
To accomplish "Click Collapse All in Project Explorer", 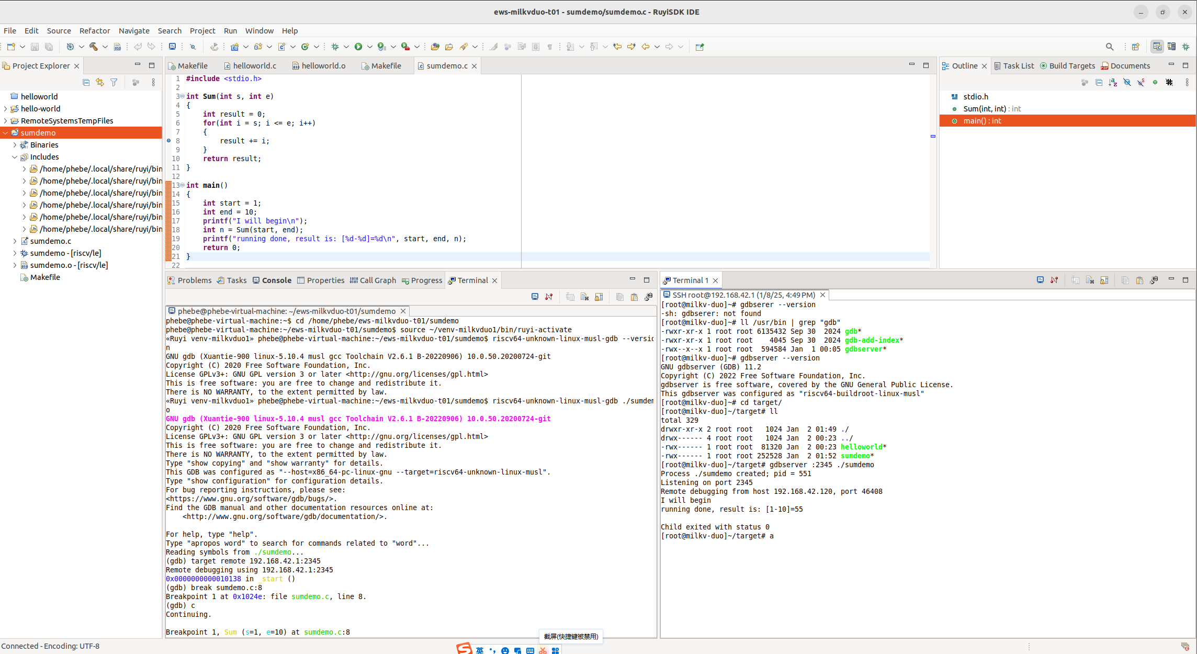I will pos(86,82).
